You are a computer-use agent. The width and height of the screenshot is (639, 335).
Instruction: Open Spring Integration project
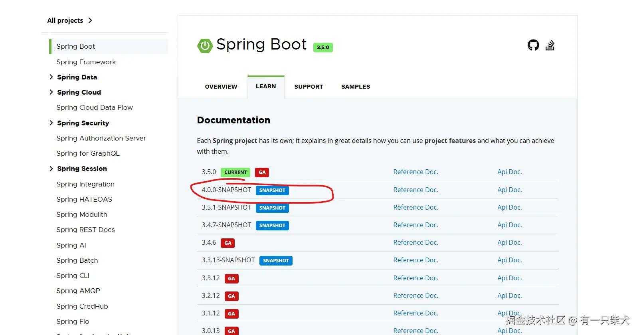85,184
